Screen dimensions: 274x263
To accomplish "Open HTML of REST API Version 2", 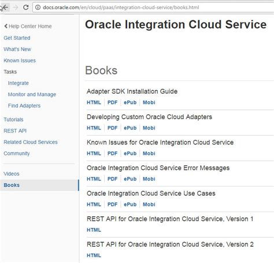I will 94,255.
